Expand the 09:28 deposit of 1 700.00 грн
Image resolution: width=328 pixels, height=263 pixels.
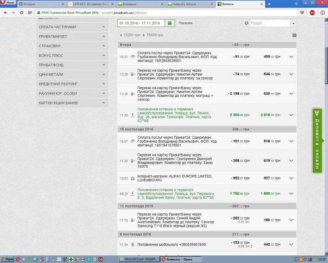pyautogui.click(x=291, y=194)
